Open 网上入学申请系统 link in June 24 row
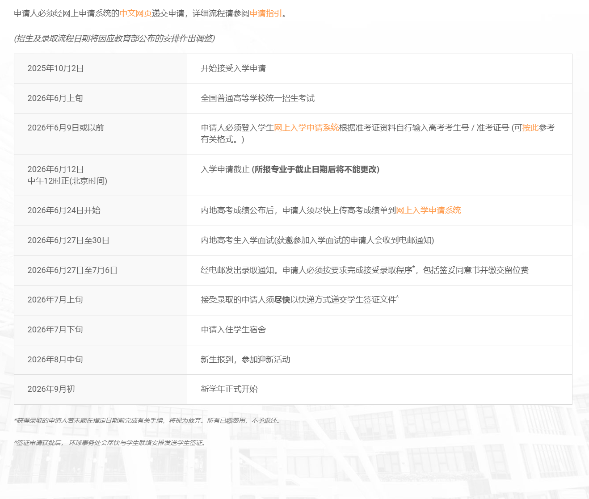 (428, 210)
